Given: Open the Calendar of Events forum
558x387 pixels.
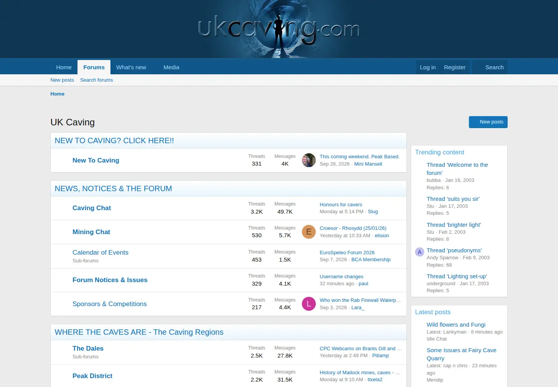Looking at the screenshot, I should [100, 252].
